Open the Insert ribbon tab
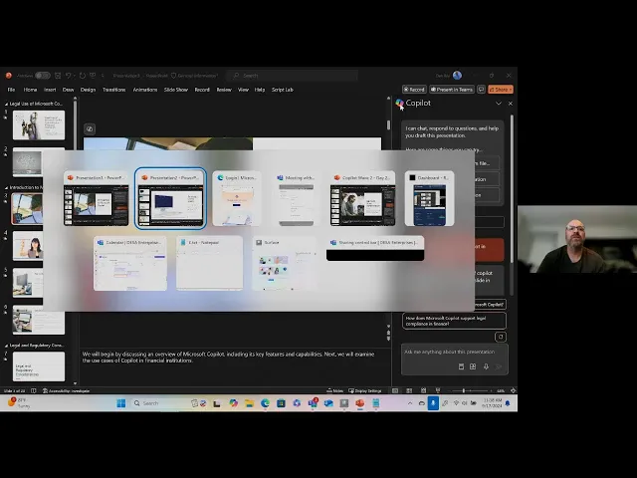Screen dimensions: 637x478 click(50, 90)
